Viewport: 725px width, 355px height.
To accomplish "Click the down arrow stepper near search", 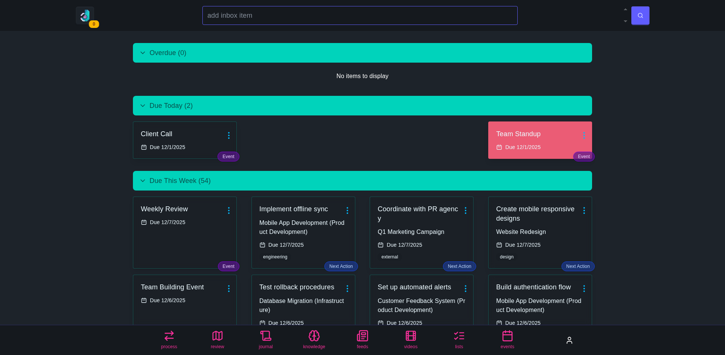I will (x=625, y=22).
